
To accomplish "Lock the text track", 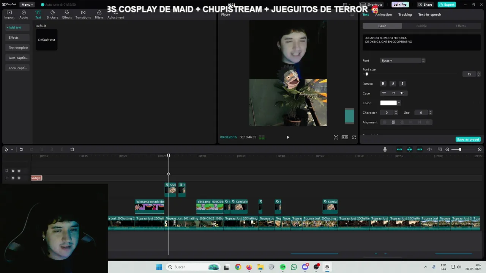I will coord(13,178).
